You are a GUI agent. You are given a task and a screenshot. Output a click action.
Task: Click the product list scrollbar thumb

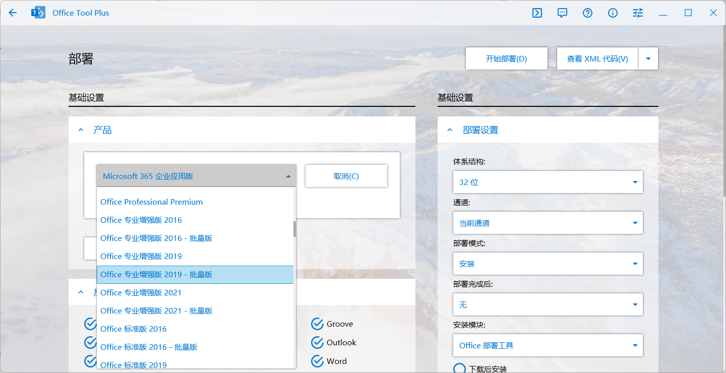click(295, 229)
